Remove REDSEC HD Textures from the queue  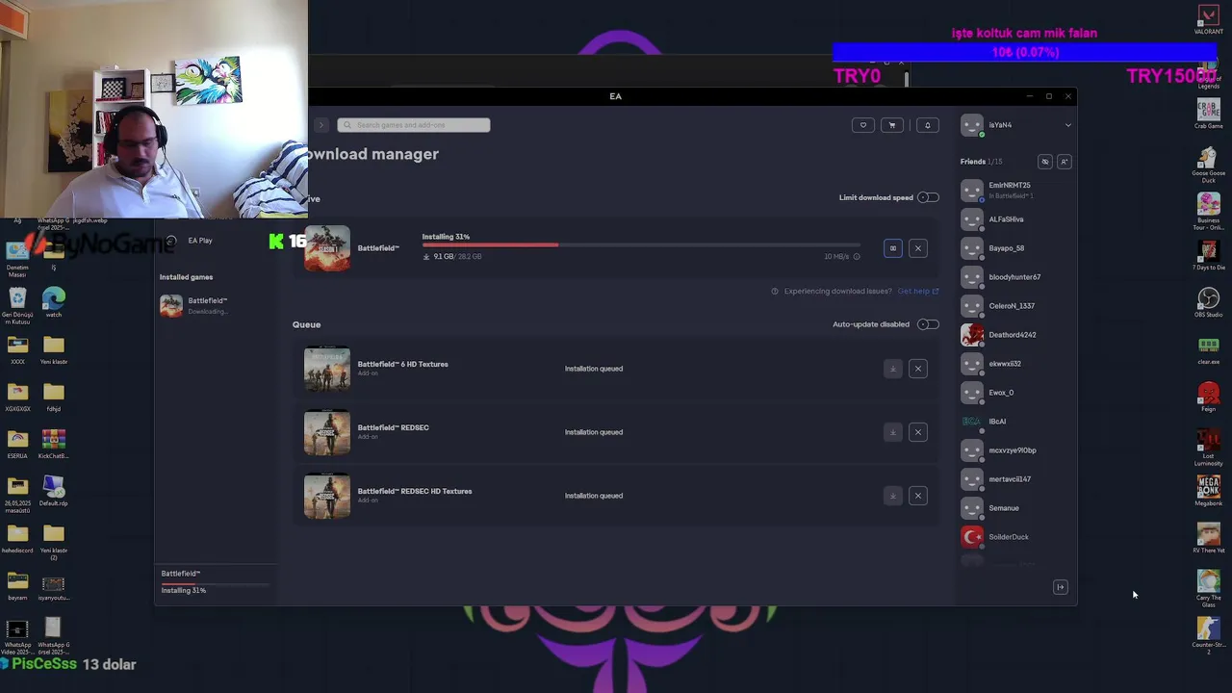point(918,496)
